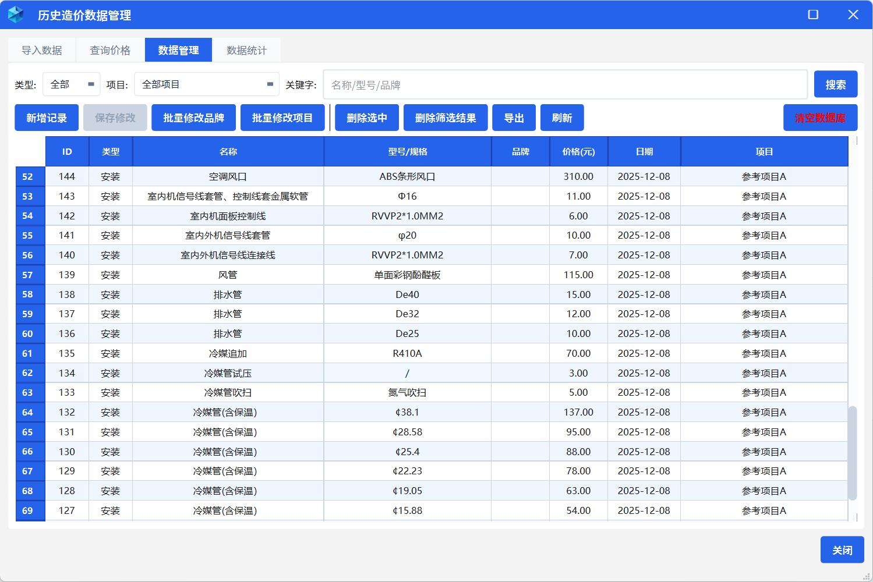Click the 删除筛选结果 delete filtered results button
873x582 pixels.
(446, 117)
